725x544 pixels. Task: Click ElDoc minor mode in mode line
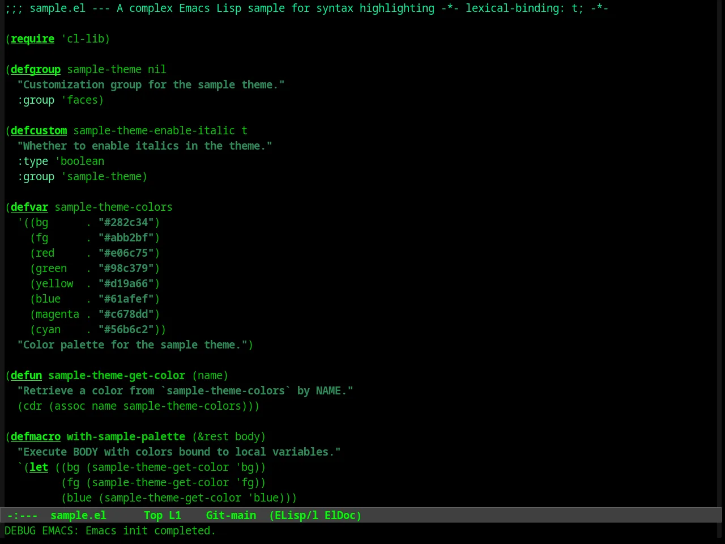[x=340, y=515]
